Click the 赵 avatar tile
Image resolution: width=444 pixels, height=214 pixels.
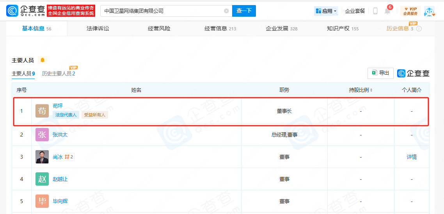tap(42, 179)
